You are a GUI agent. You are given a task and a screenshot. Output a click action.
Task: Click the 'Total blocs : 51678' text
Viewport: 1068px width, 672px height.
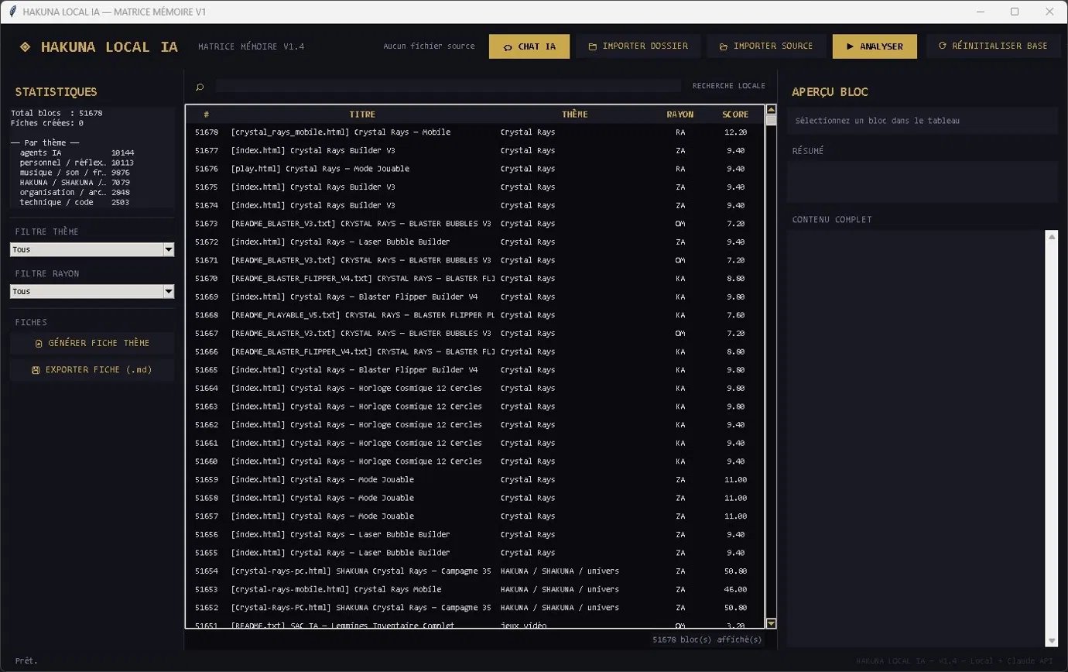tap(56, 113)
